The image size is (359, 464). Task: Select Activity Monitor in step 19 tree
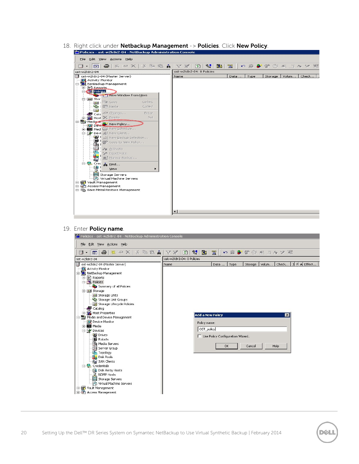click(x=98, y=269)
